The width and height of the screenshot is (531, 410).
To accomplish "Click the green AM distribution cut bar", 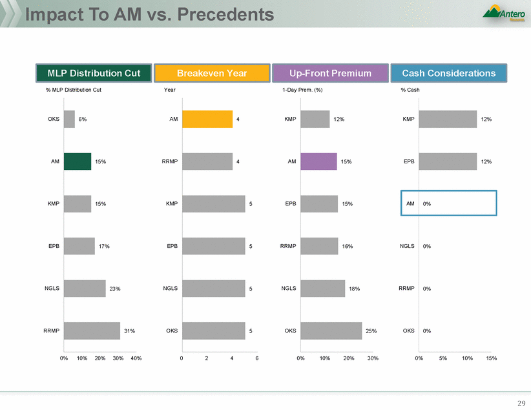I will pos(78,161).
